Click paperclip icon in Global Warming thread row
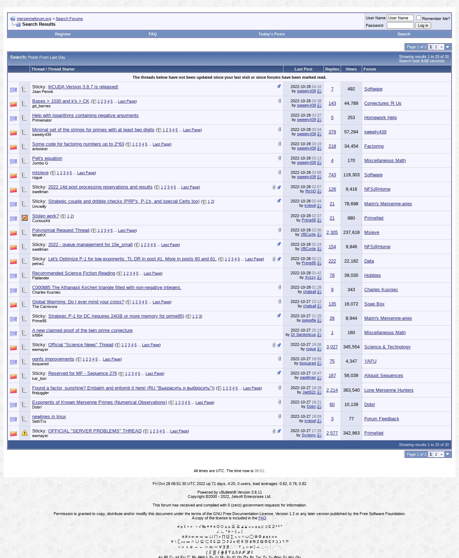Viewport: 459px width, 558px height. 280,302
